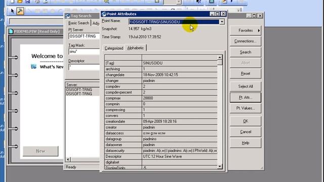Viewport: 324px width, 182px height.
Task: Select the datagroup value piadmins
Action: click(180, 139)
